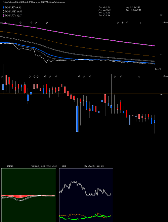Viewport: 168px width, 222px height.
Task: Click the 'Pre O: 9.28' value
Action: (104, 7)
